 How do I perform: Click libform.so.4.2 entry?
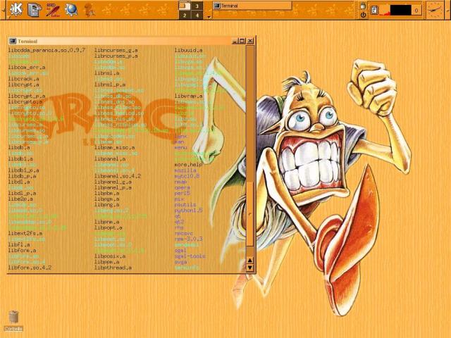pyautogui.click(x=30, y=268)
